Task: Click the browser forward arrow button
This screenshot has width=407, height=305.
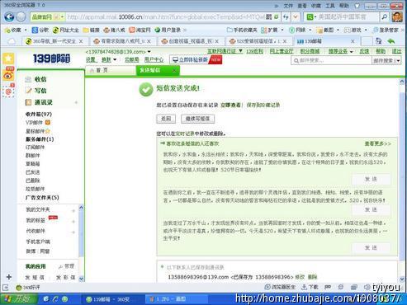Action: click(x=21, y=17)
